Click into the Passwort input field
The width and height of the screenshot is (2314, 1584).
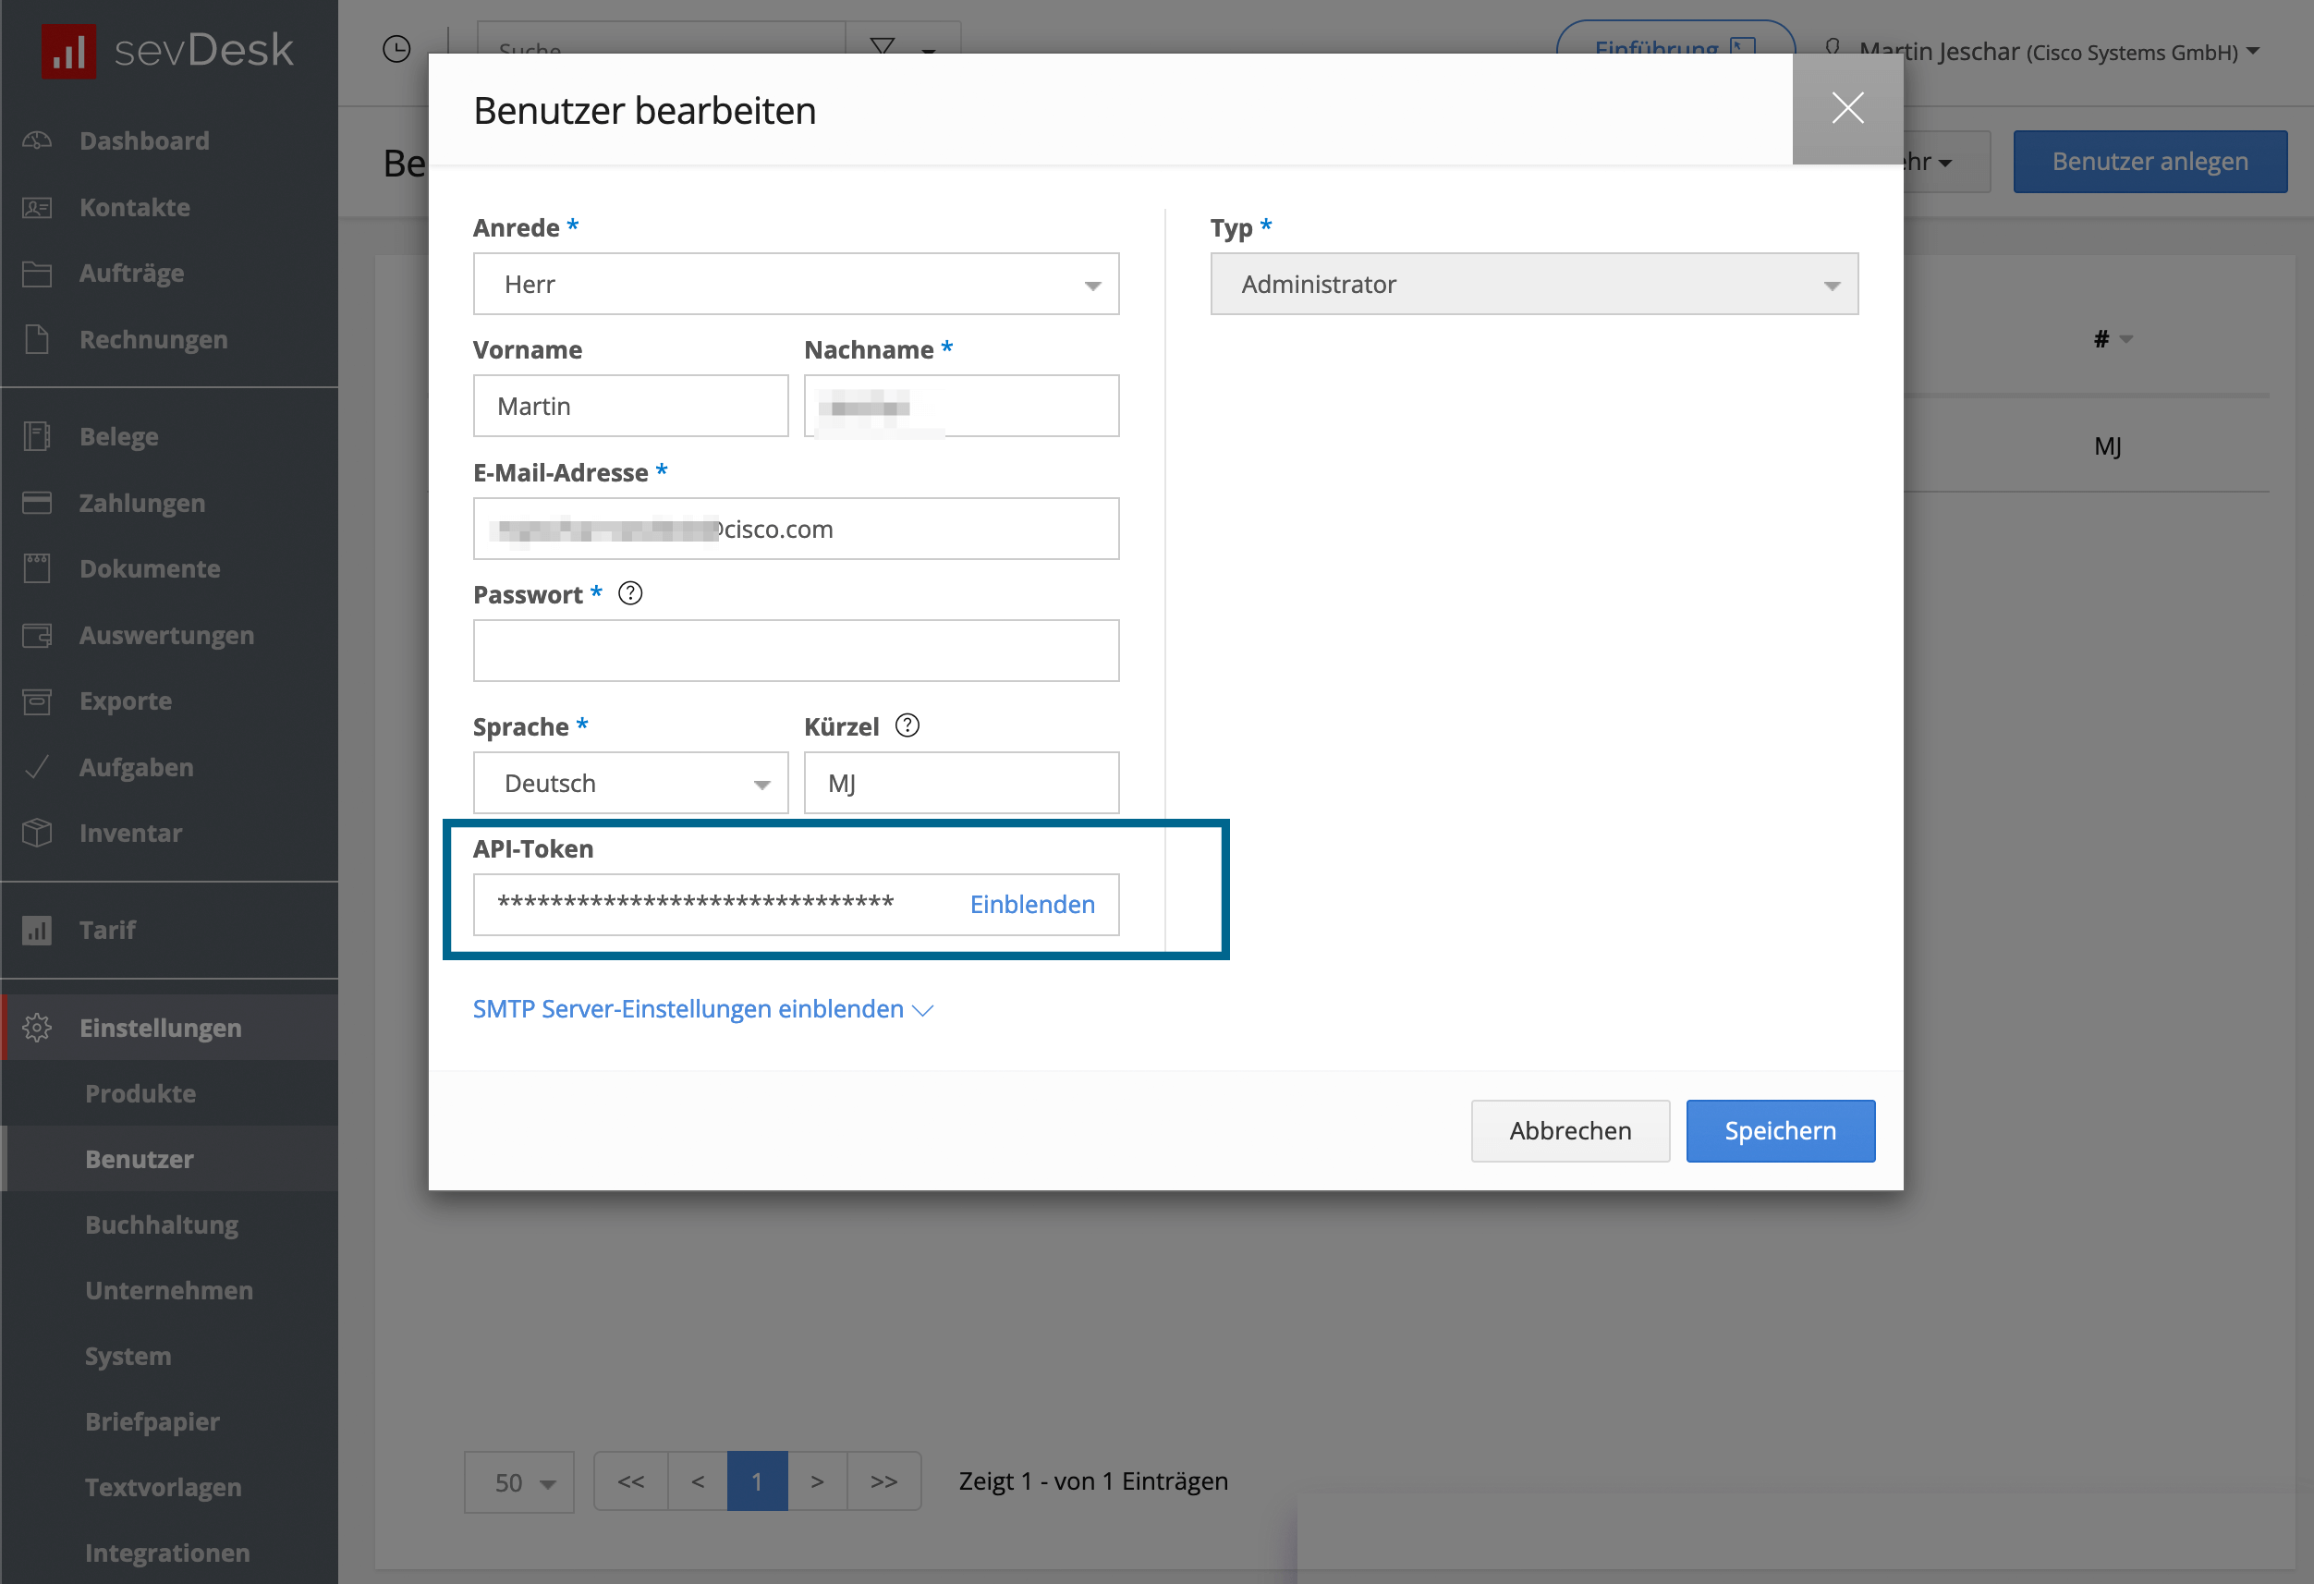(x=796, y=652)
